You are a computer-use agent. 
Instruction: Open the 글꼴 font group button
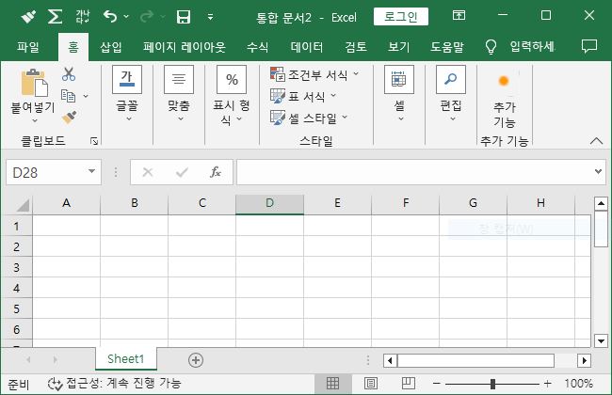pyautogui.click(x=127, y=94)
